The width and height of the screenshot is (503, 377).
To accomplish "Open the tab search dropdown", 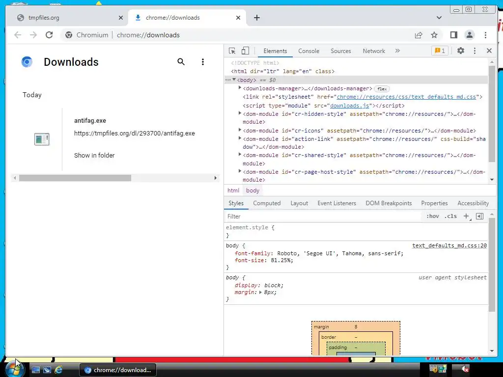I will click(439, 18).
